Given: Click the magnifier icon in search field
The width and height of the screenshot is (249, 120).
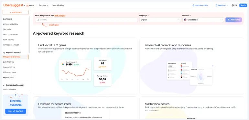Looking at the screenshot, I should [x=38, y=20].
